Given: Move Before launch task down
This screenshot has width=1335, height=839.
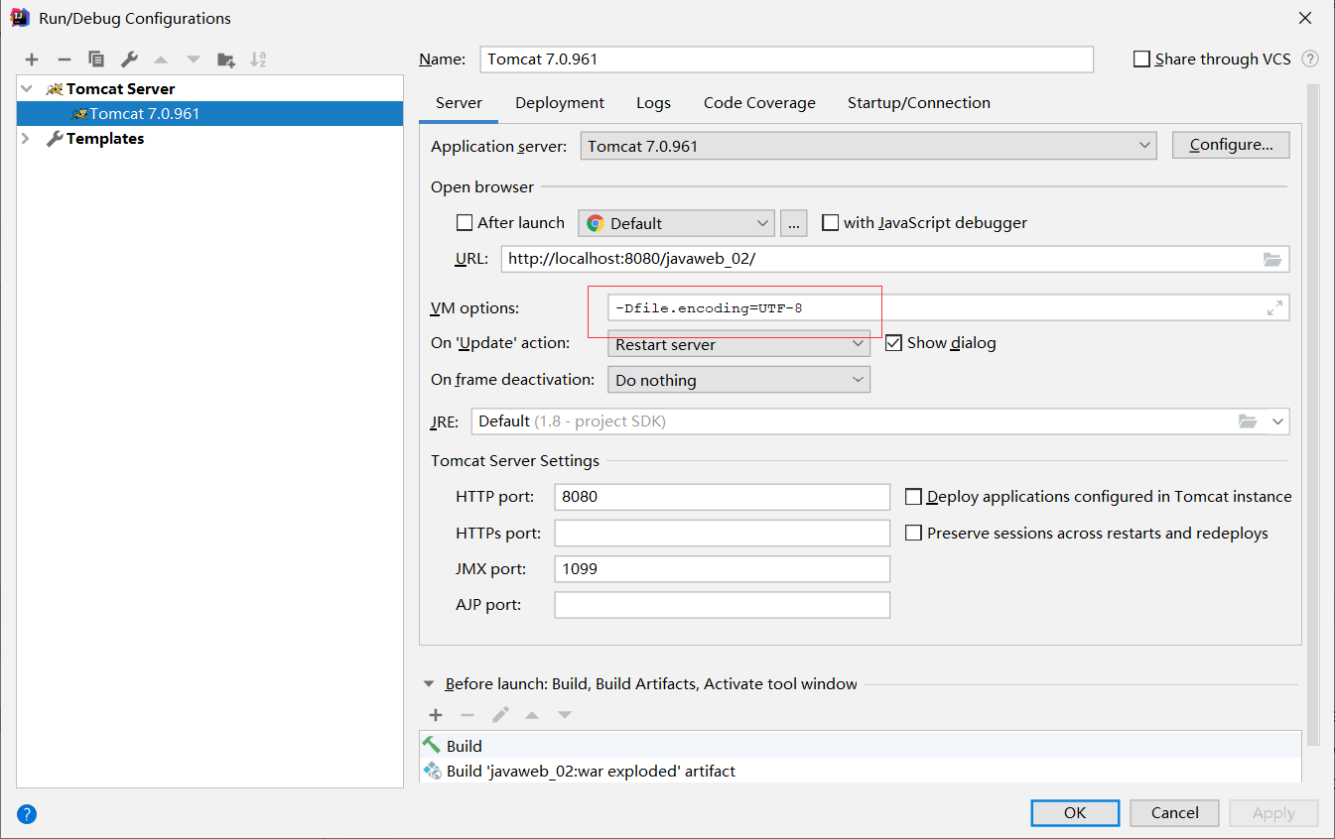Looking at the screenshot, I should pos(565,715).
